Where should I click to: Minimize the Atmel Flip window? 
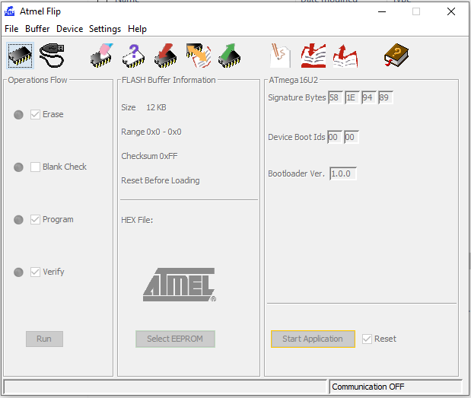[382, 11]
